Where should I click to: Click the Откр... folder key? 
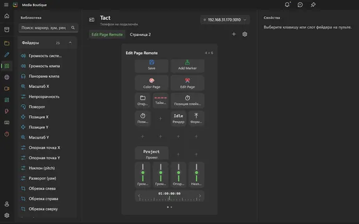[x=143, y=101]
